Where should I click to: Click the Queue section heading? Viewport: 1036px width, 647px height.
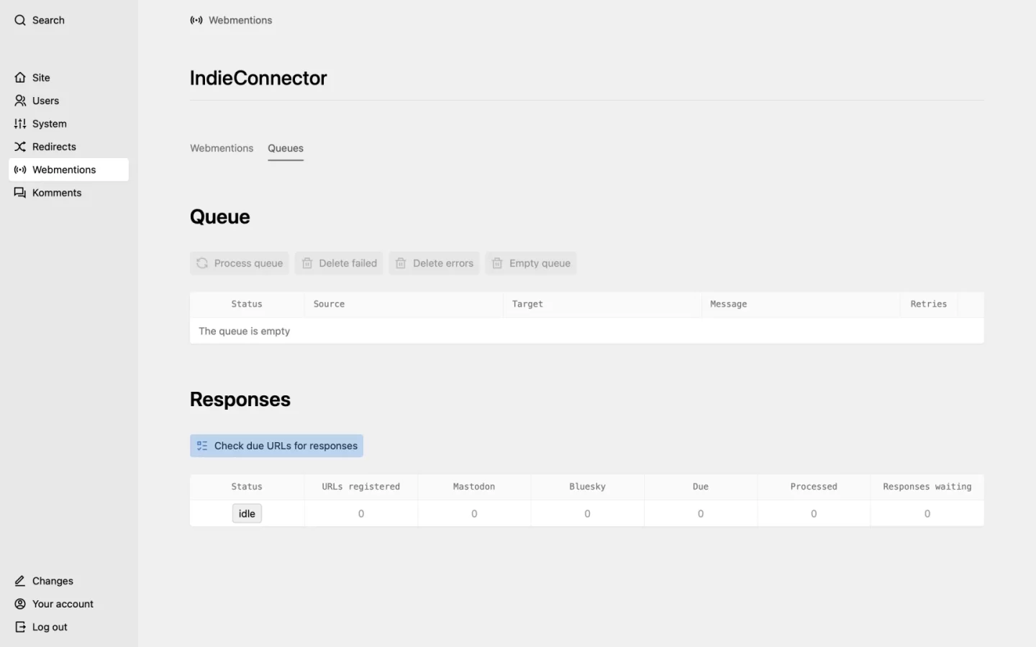pos(220,217)
